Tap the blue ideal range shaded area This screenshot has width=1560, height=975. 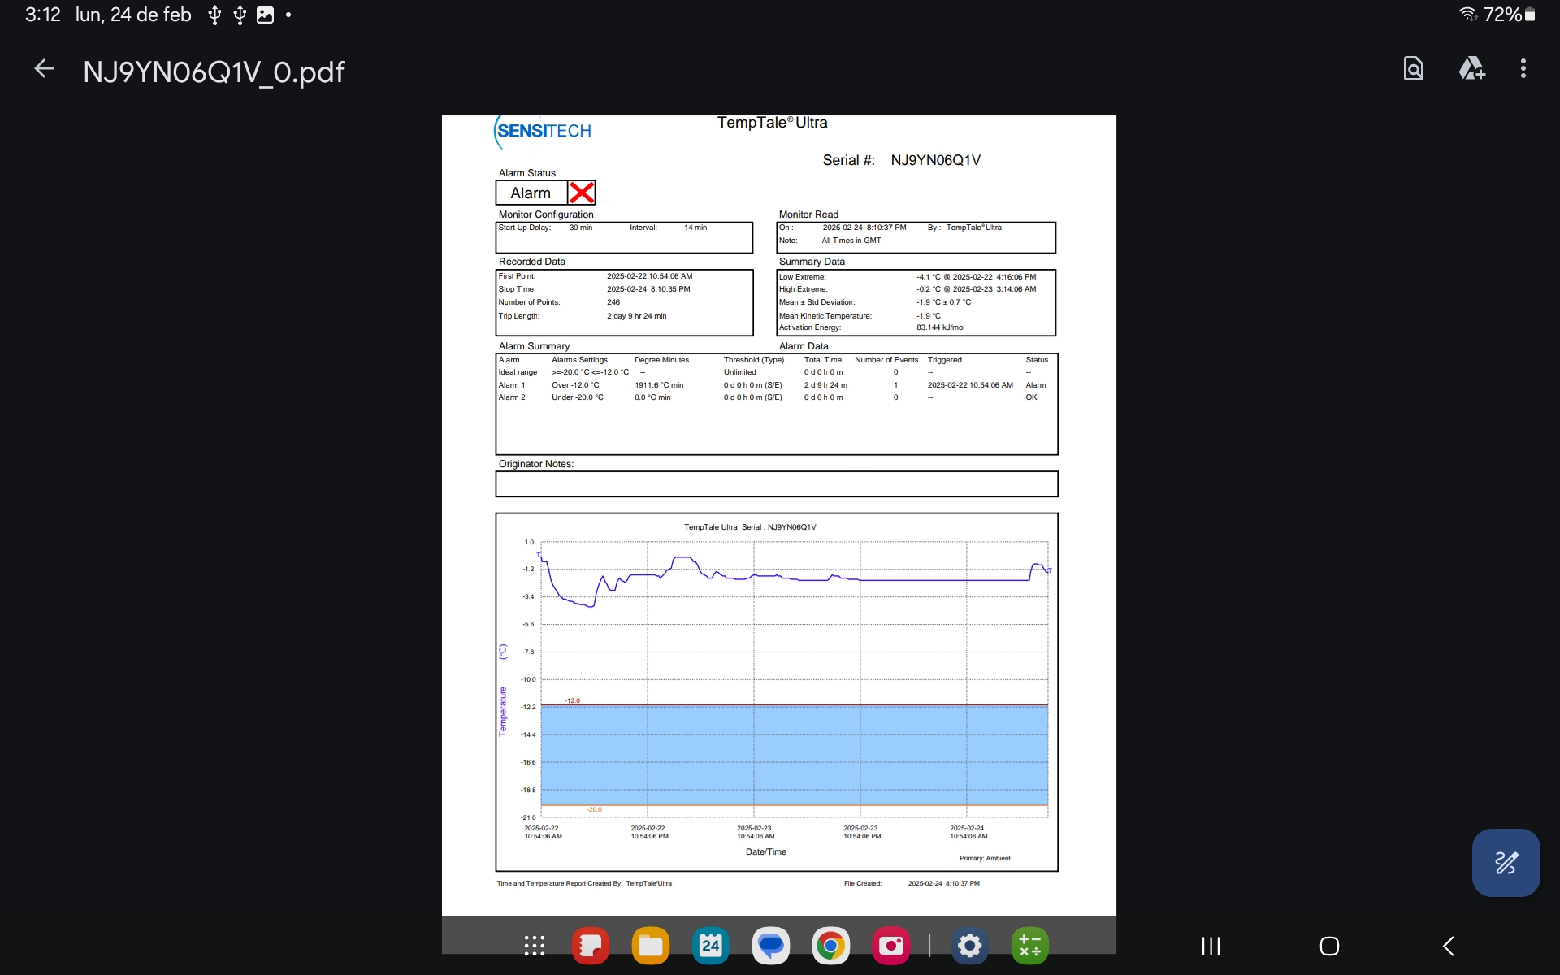(794, 756)
